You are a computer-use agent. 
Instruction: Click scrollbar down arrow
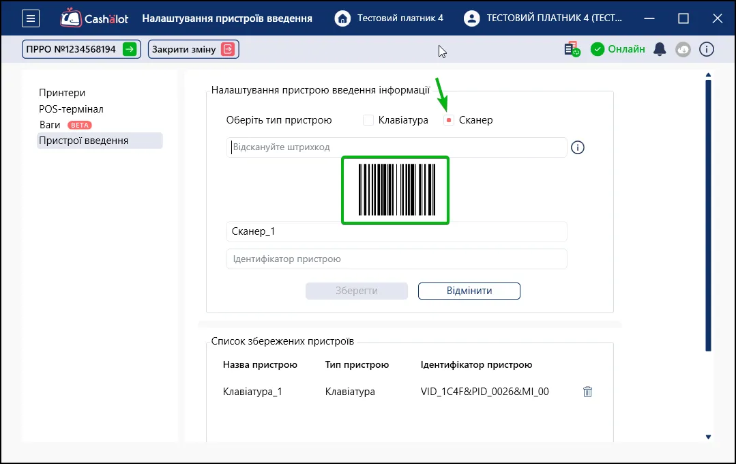pos(708,437)
